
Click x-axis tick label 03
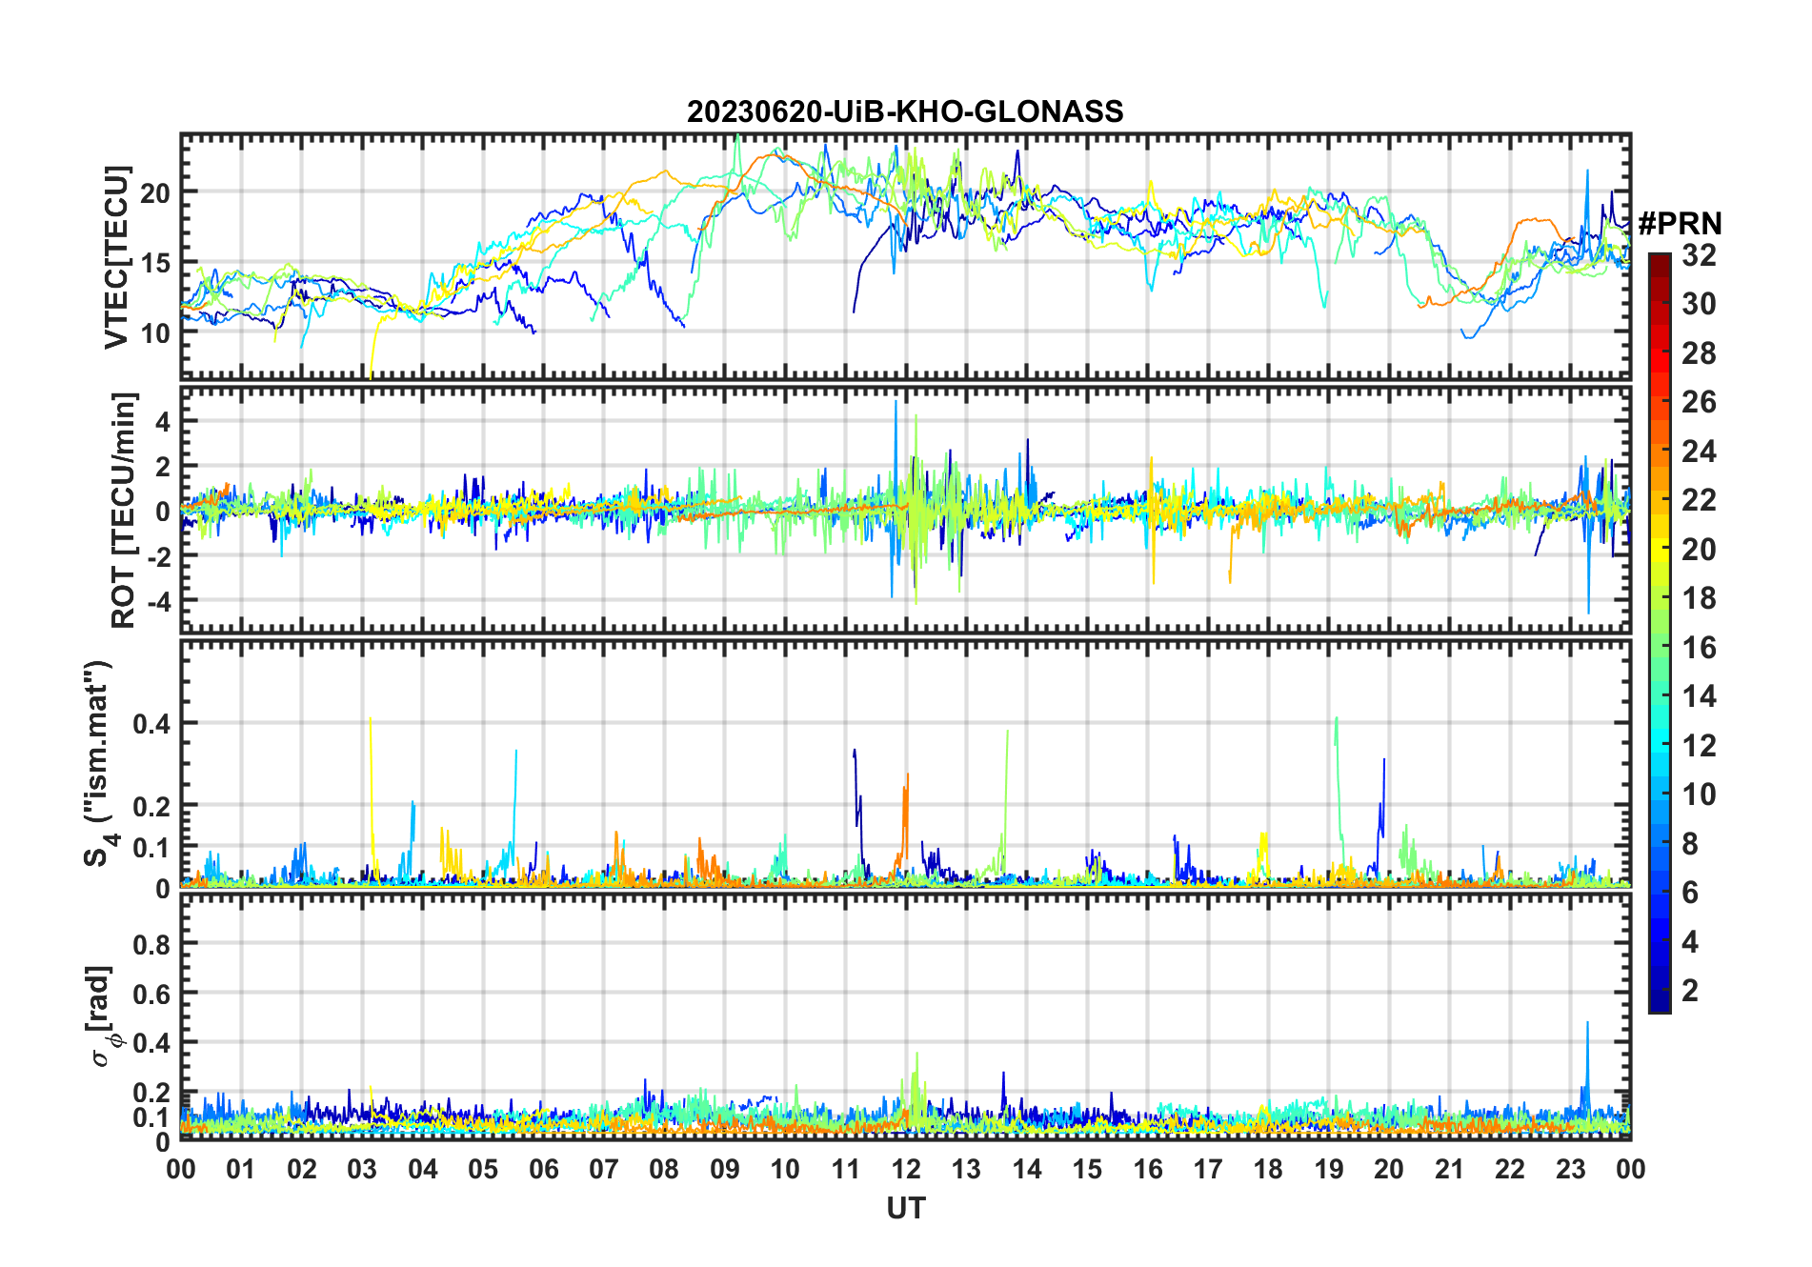click(x=362, y=1169)
